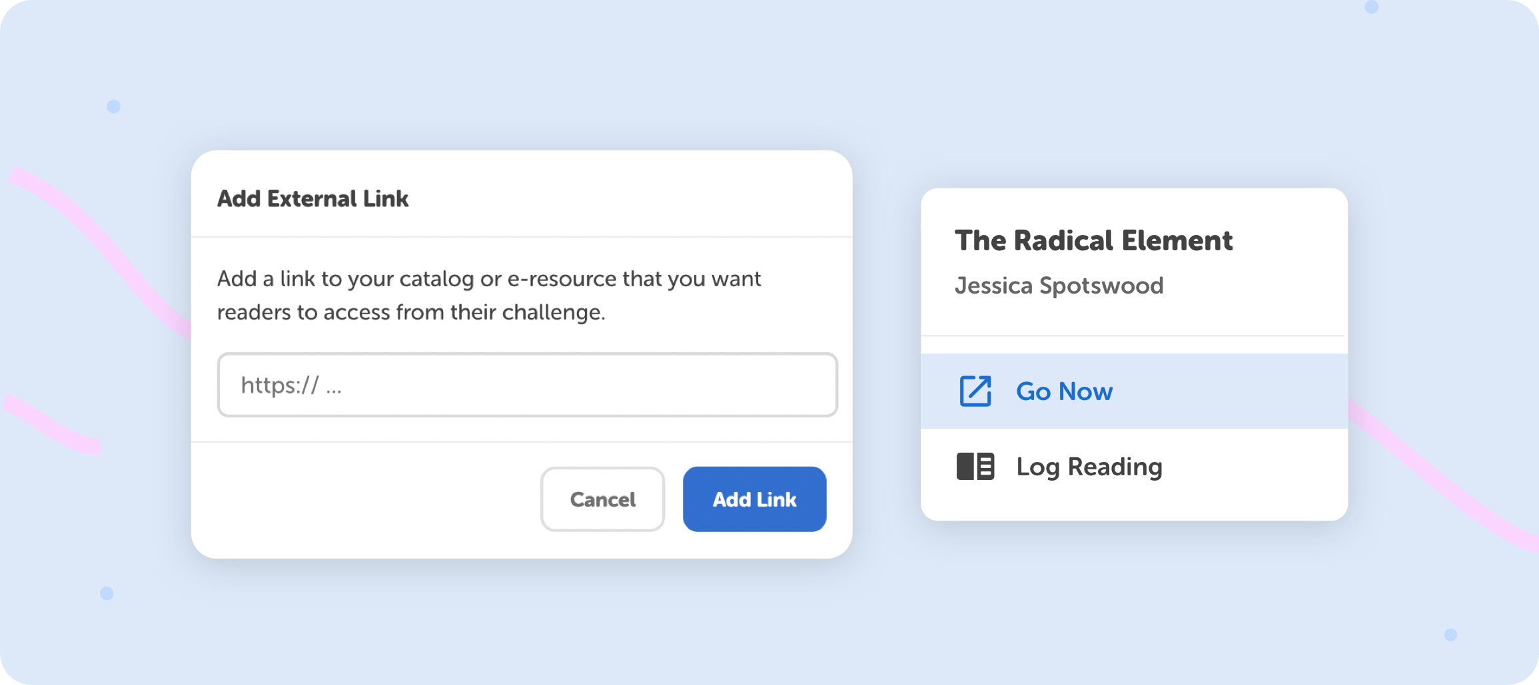This screenshot has width=1539, height=685.
Task: Click the blue dot in bottom-right corner
Action: (1450, 634)
